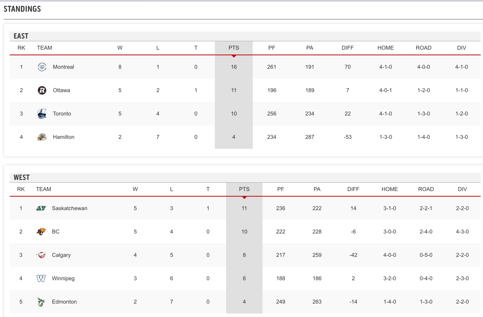Open the Edmonton team name link

[64, 302]
